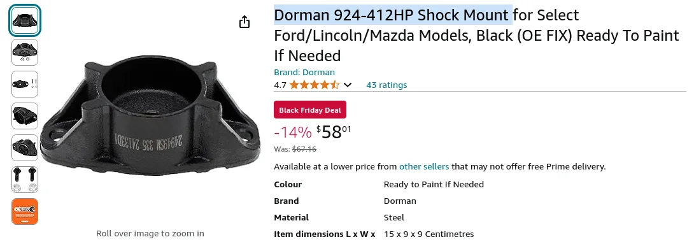Visit the Brand: Dorman store link

304,72
